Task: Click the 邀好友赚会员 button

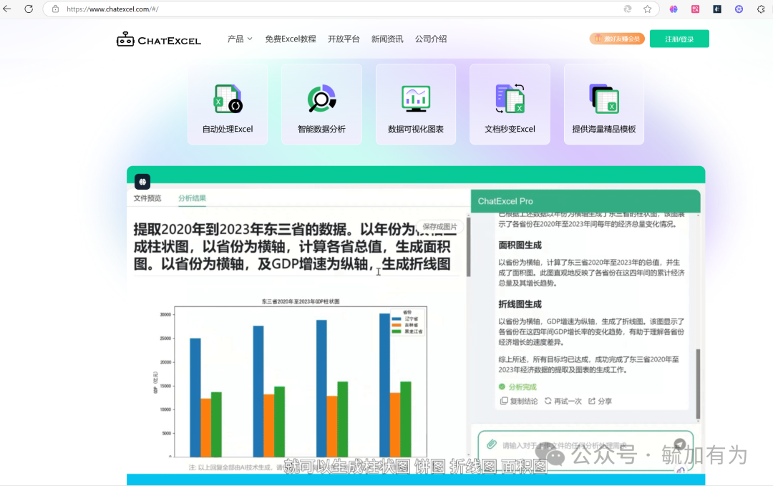Action: (x=617, y=39)
